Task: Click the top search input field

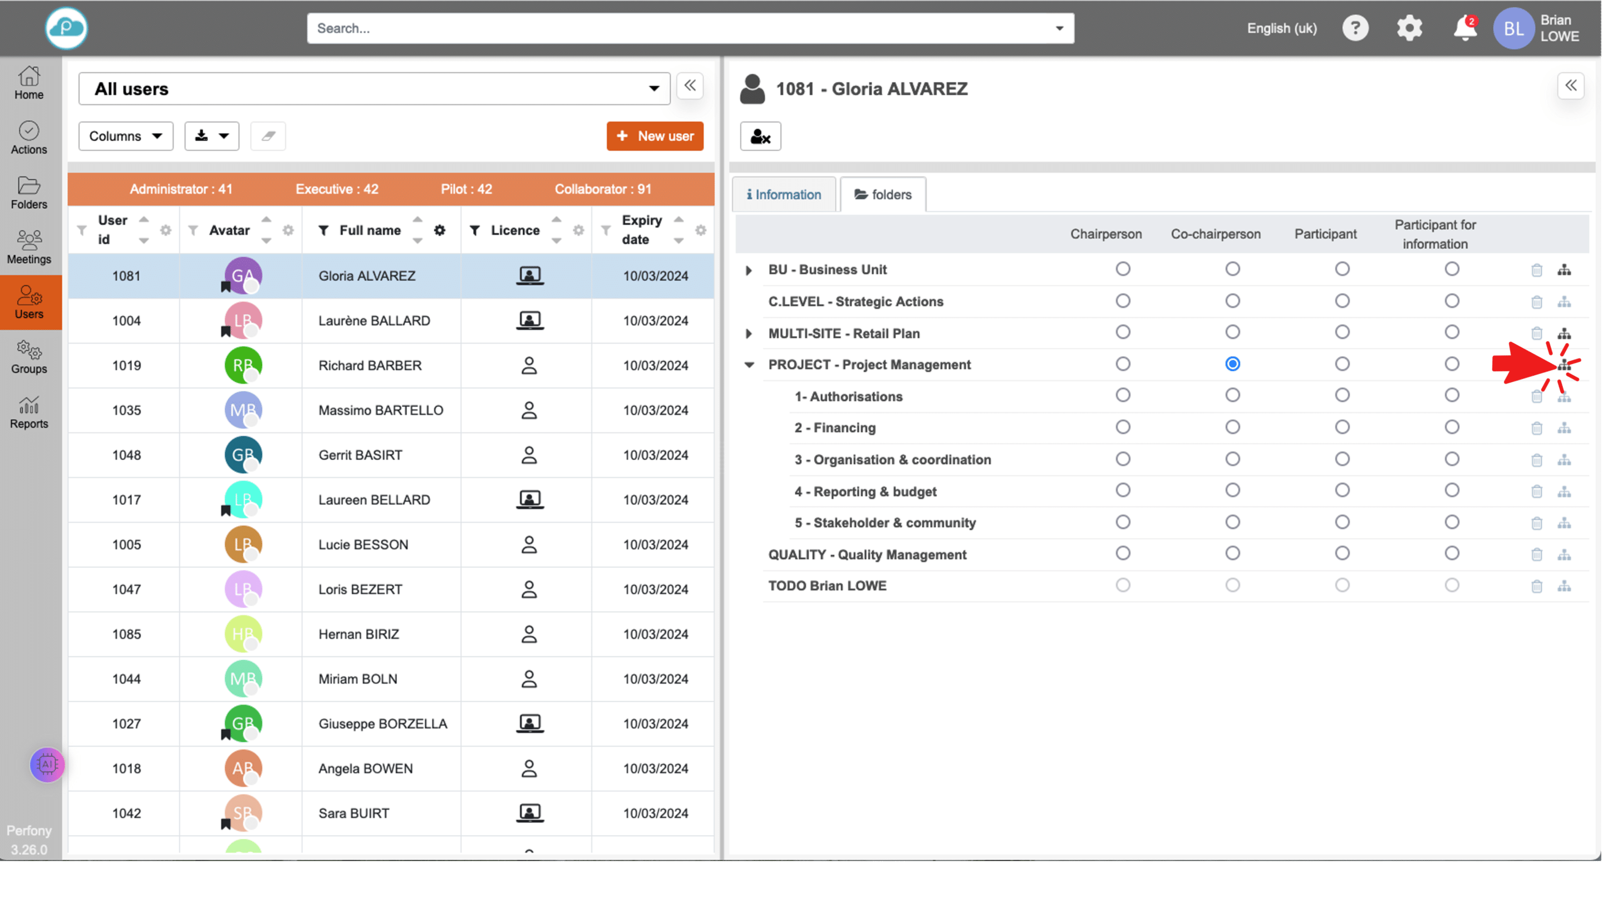Action: tap(681, 28)
